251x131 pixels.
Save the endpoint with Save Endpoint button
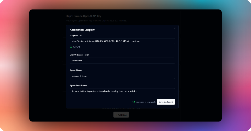coord(166,102)
